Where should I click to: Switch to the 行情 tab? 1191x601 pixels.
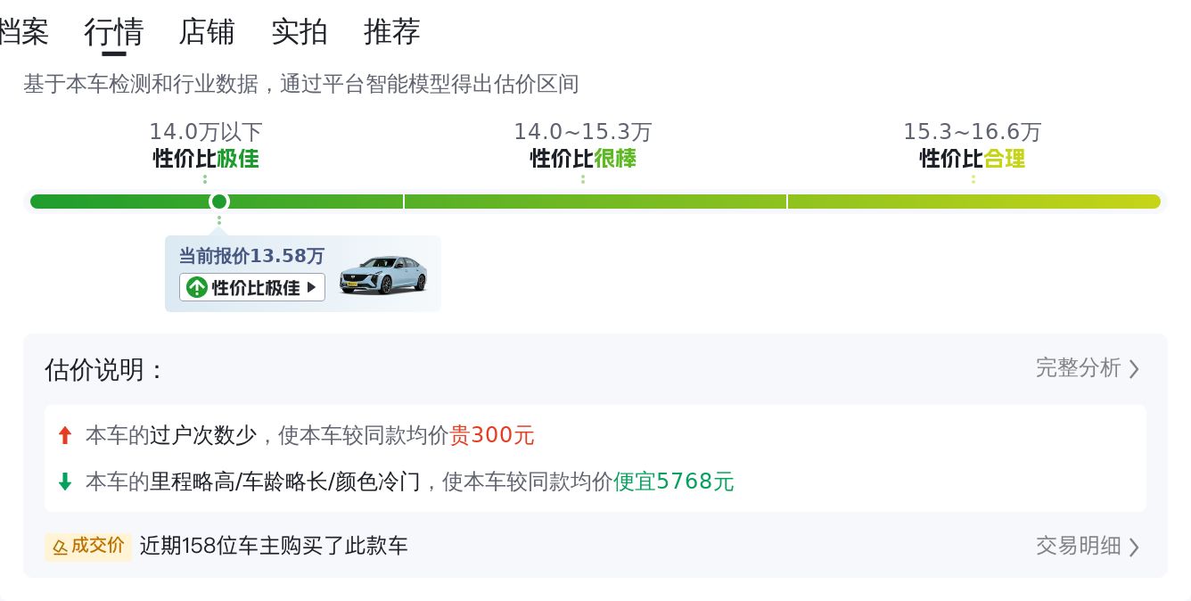[113, 32]
